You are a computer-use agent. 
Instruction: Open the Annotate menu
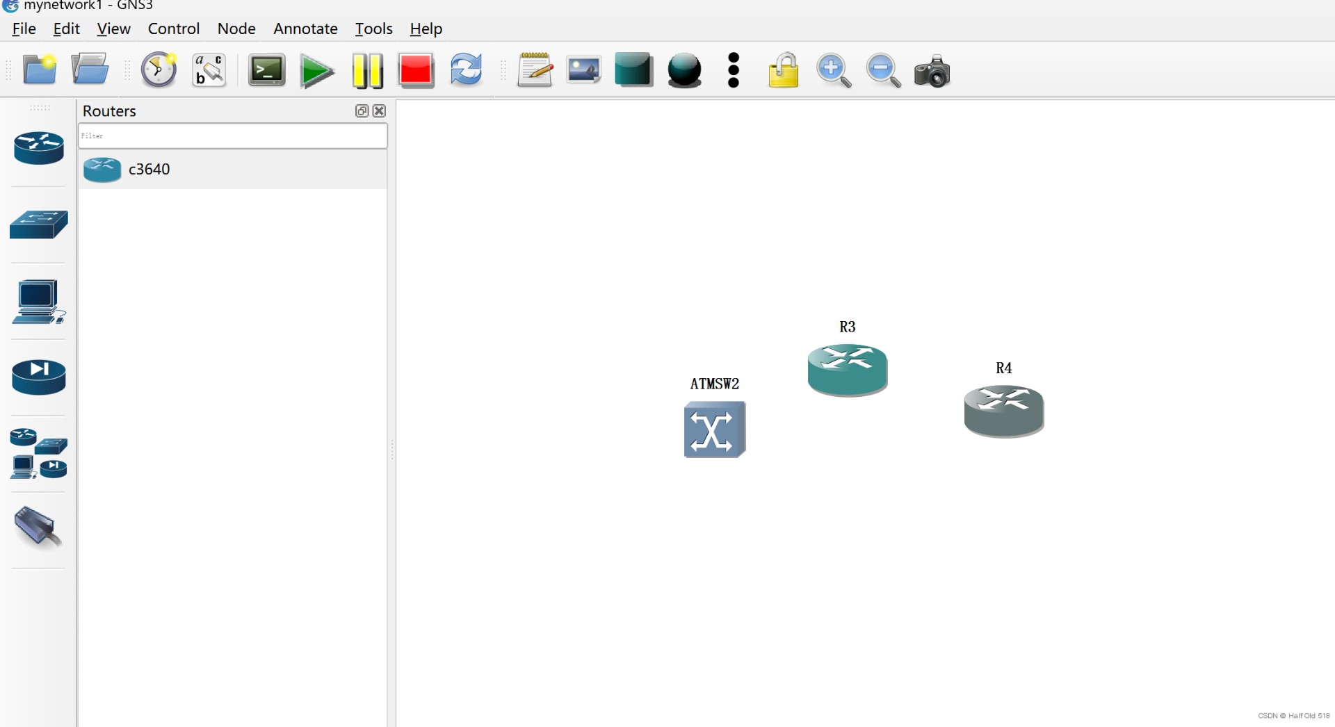click(305, 28)
